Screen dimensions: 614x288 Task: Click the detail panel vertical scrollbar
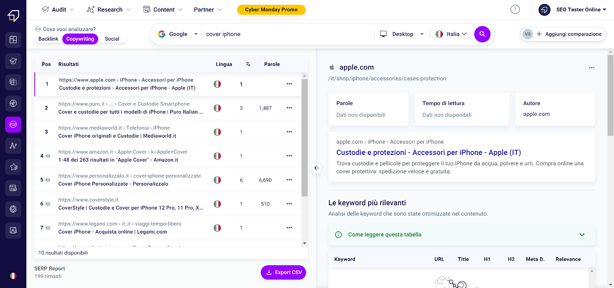coord(610,96)
